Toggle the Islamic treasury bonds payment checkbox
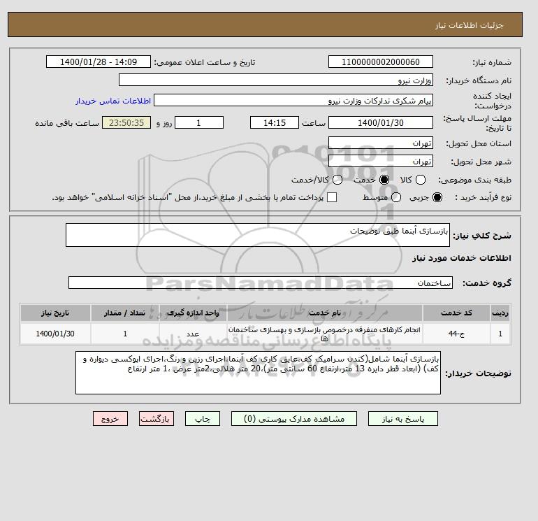Screen dimensions: 538x521 tap(332, 197)
